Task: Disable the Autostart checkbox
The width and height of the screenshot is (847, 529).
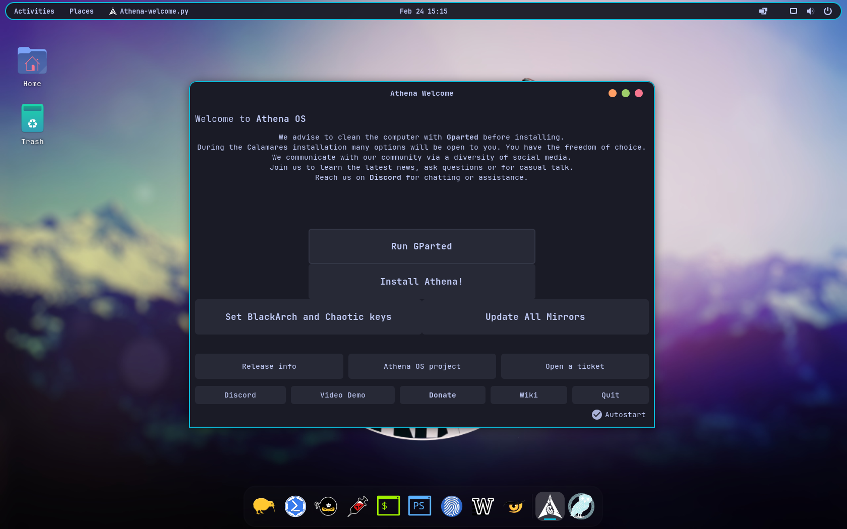Action: [597, 415]
